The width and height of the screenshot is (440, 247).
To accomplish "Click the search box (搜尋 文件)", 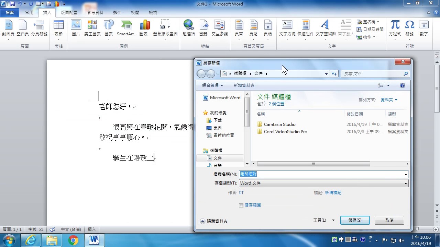I will pyautogui.click(x=375, y=74).
